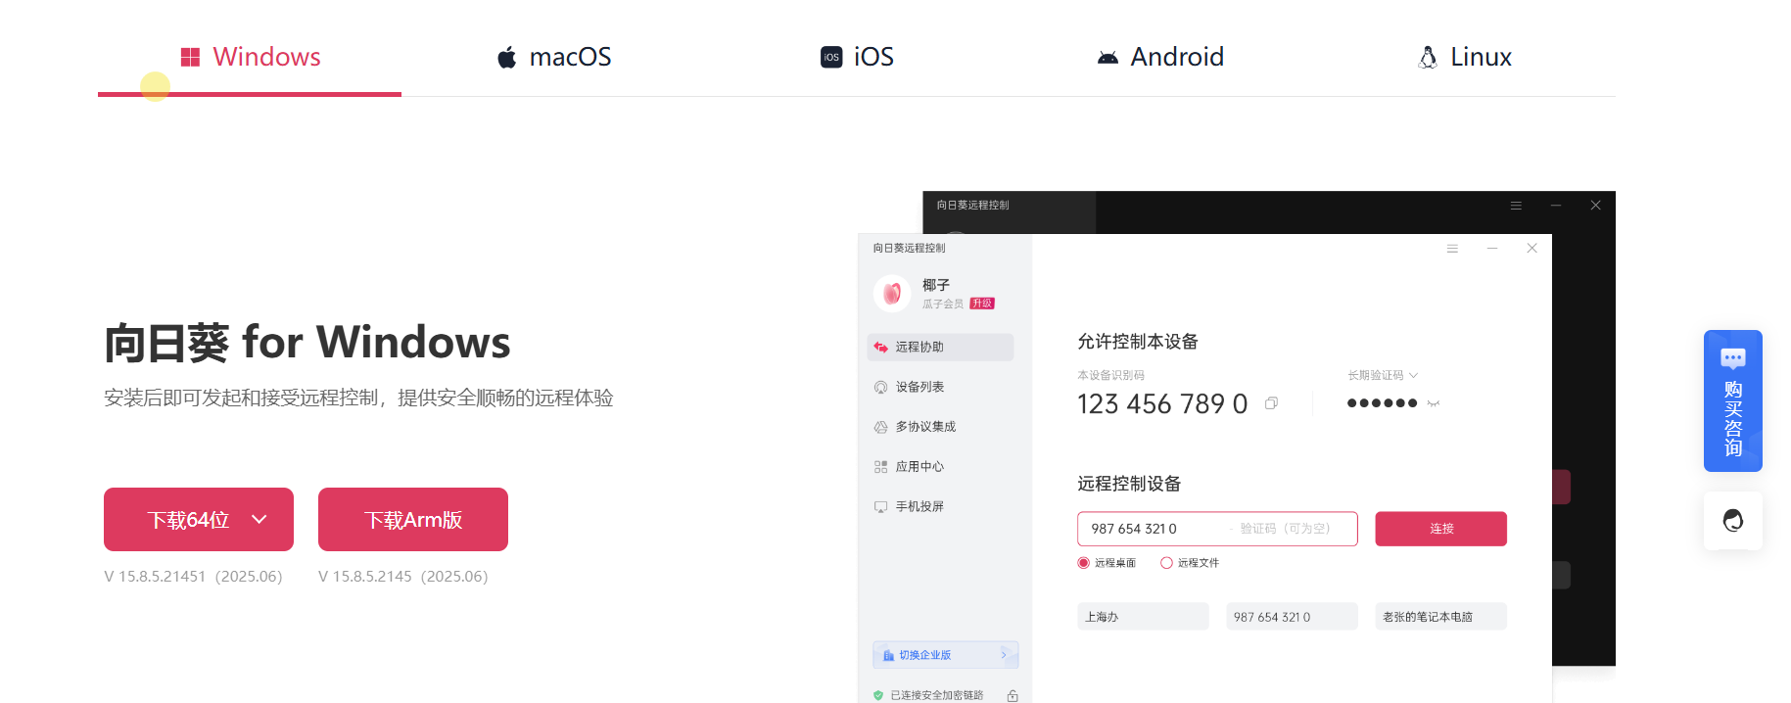Click 已连接安全加密链路 status text

point(936,695)
